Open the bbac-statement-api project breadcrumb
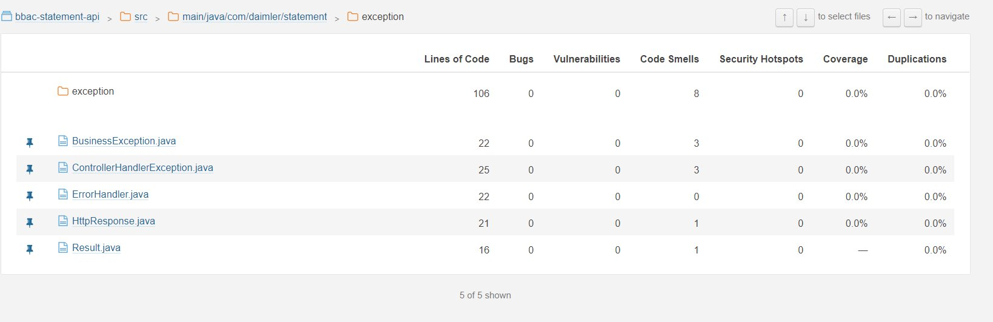The width and height of the screenshot is (993, 322). tap(57, 17)
